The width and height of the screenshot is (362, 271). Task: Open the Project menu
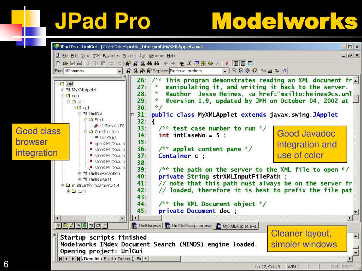pyautogui.click(x=129, y=56)
